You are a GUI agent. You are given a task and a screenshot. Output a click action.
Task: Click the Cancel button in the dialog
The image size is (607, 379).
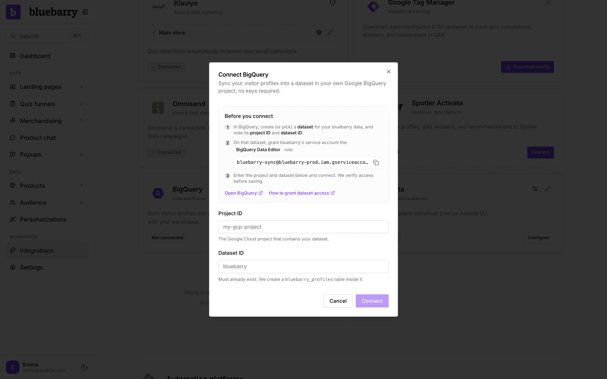coord(338,301)
